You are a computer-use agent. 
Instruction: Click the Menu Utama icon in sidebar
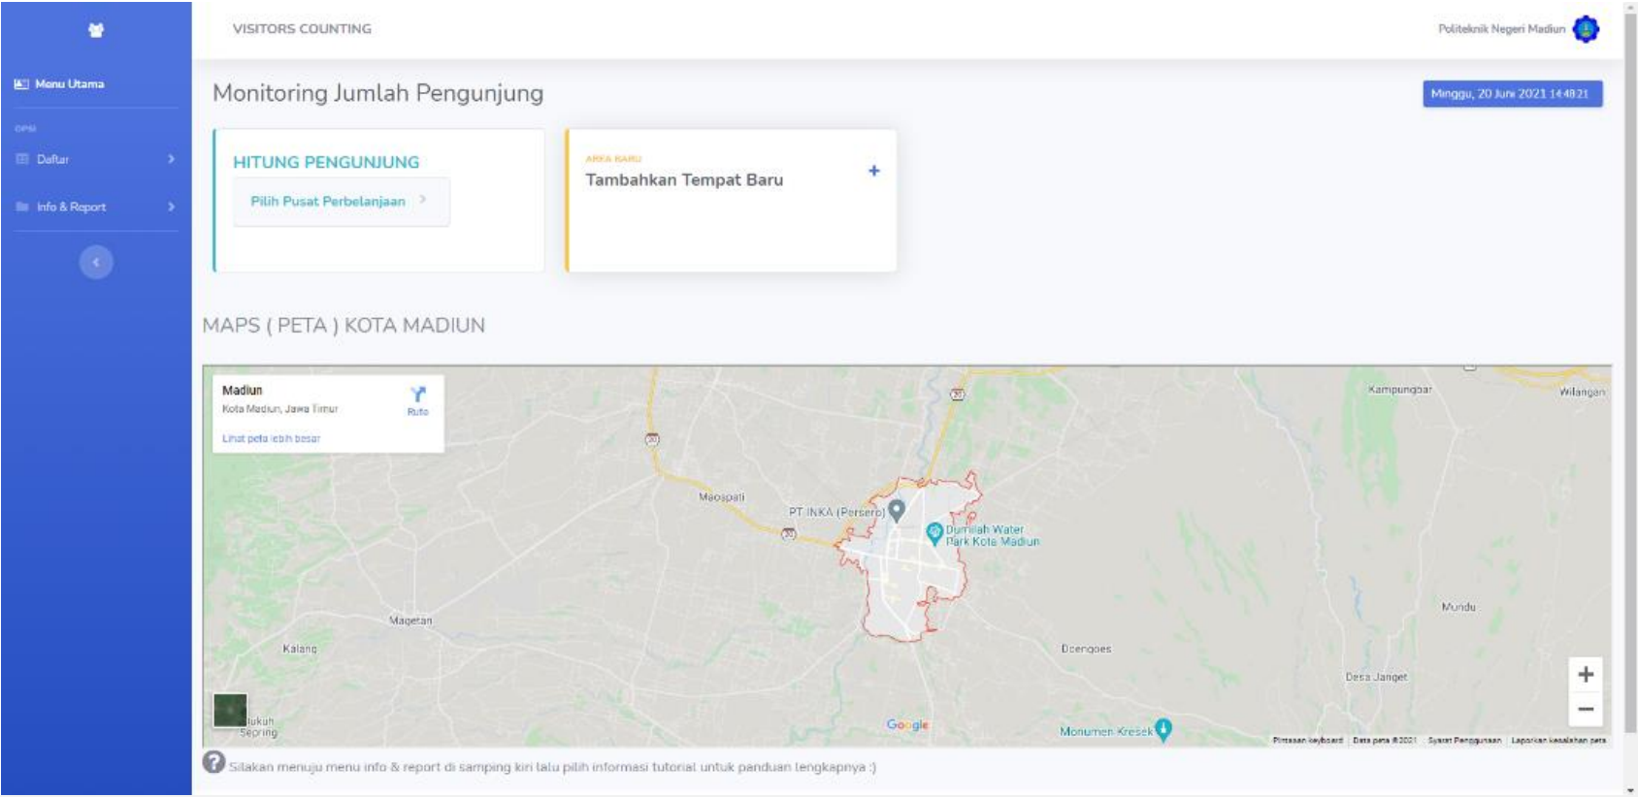[x=21, y=84]
